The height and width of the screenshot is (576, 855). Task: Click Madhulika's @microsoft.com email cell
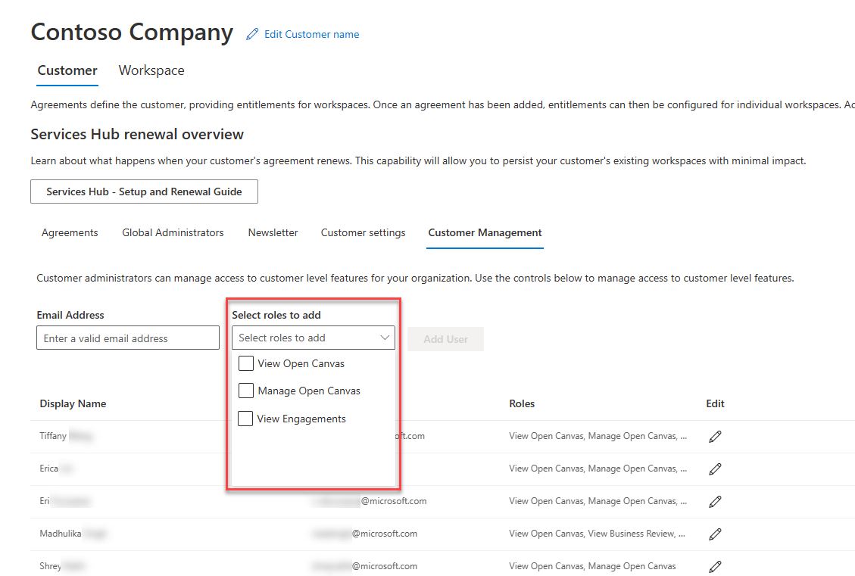(365, 534)
